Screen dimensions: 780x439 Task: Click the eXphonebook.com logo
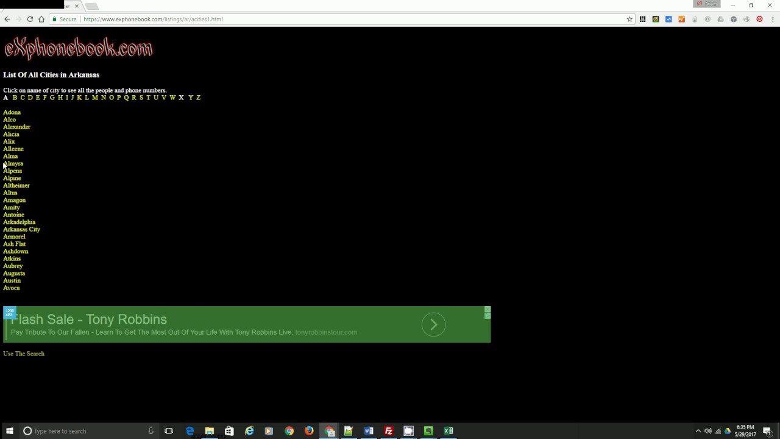78,48
